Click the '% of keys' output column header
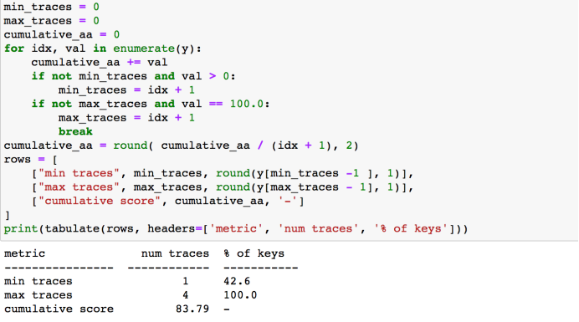 [254, 253]
